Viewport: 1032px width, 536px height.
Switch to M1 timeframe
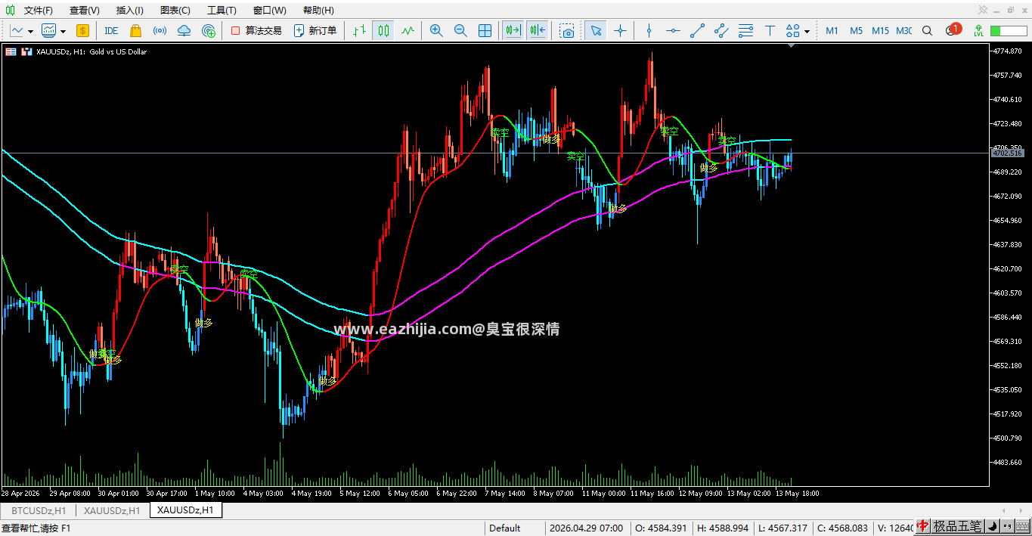(x=832, y=30)
